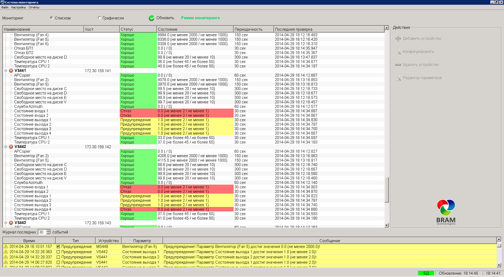Select VS442 Состояние выхода 4 failure row
The width and height of the screenshot is (504, 277).
(x=194, y=209)
